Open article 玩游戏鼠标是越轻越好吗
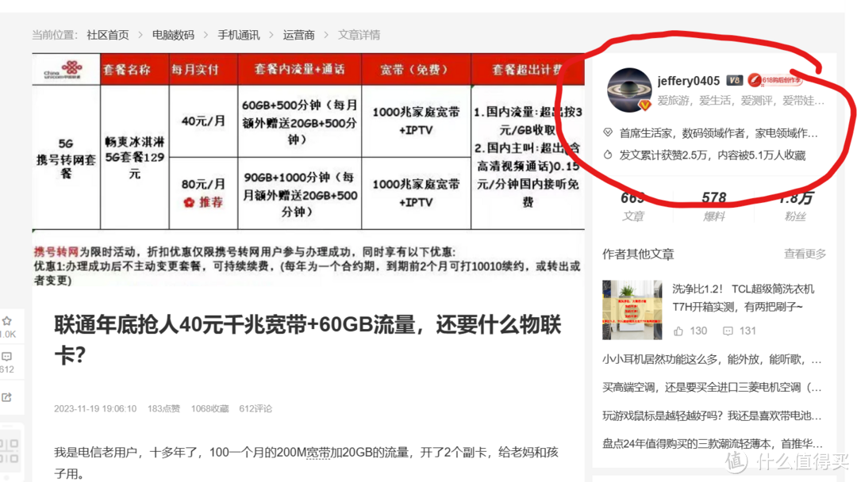Screen dimensions: 857x482 (712, 416)
